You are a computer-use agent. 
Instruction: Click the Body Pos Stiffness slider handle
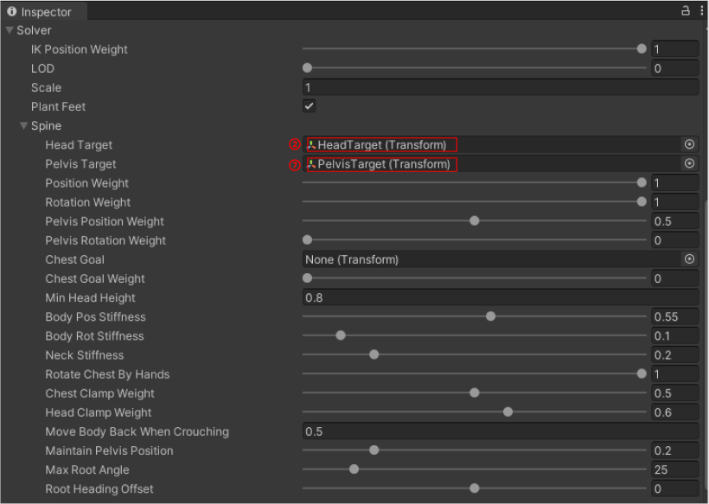coord(490,316)
